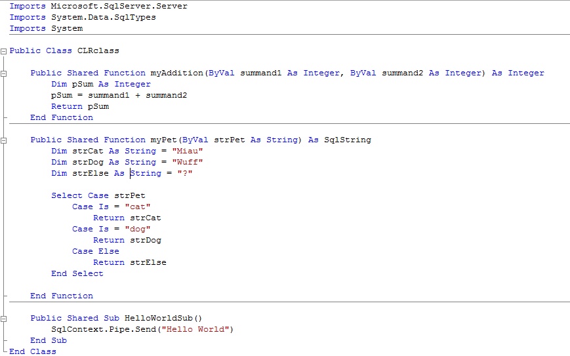Place cursor on 'CLRclass' class name

tap(98, 51)
